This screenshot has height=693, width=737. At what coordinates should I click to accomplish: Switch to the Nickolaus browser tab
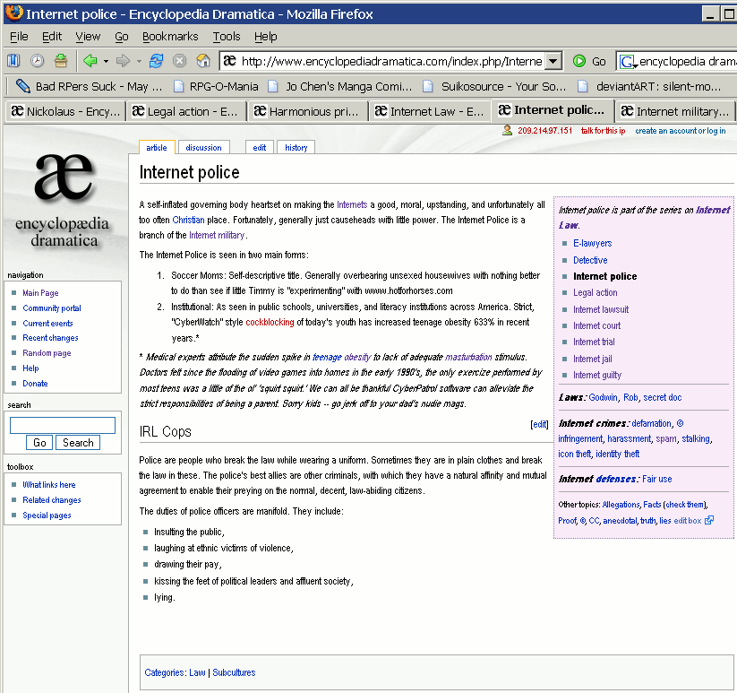65,111
